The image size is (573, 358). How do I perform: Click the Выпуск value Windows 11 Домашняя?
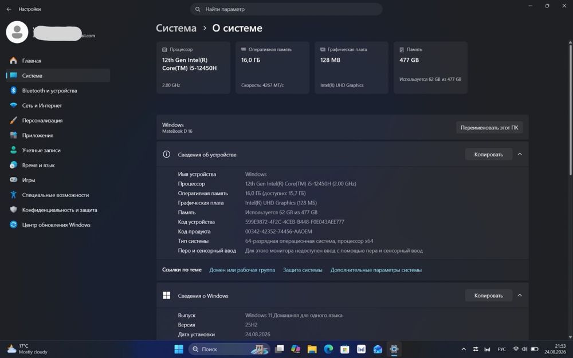coord(294,315)
